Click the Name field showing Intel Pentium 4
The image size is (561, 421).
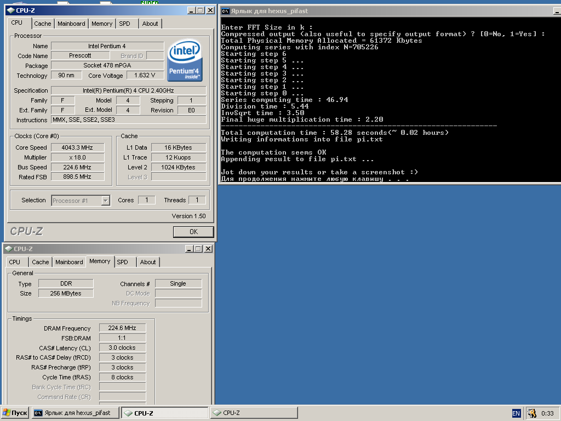[107, 46]
